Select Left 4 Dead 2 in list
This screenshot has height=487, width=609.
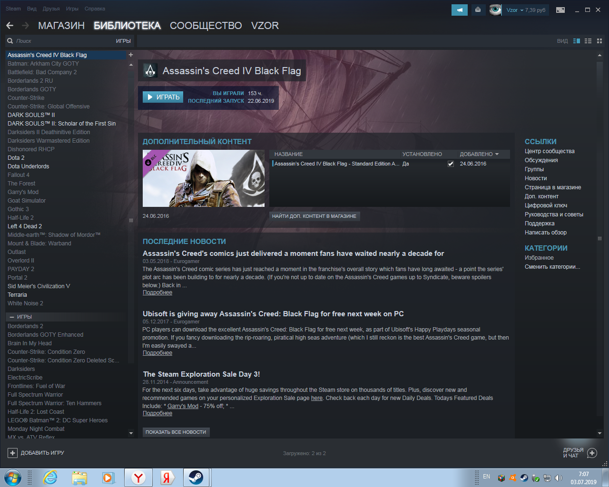(25, 226)
